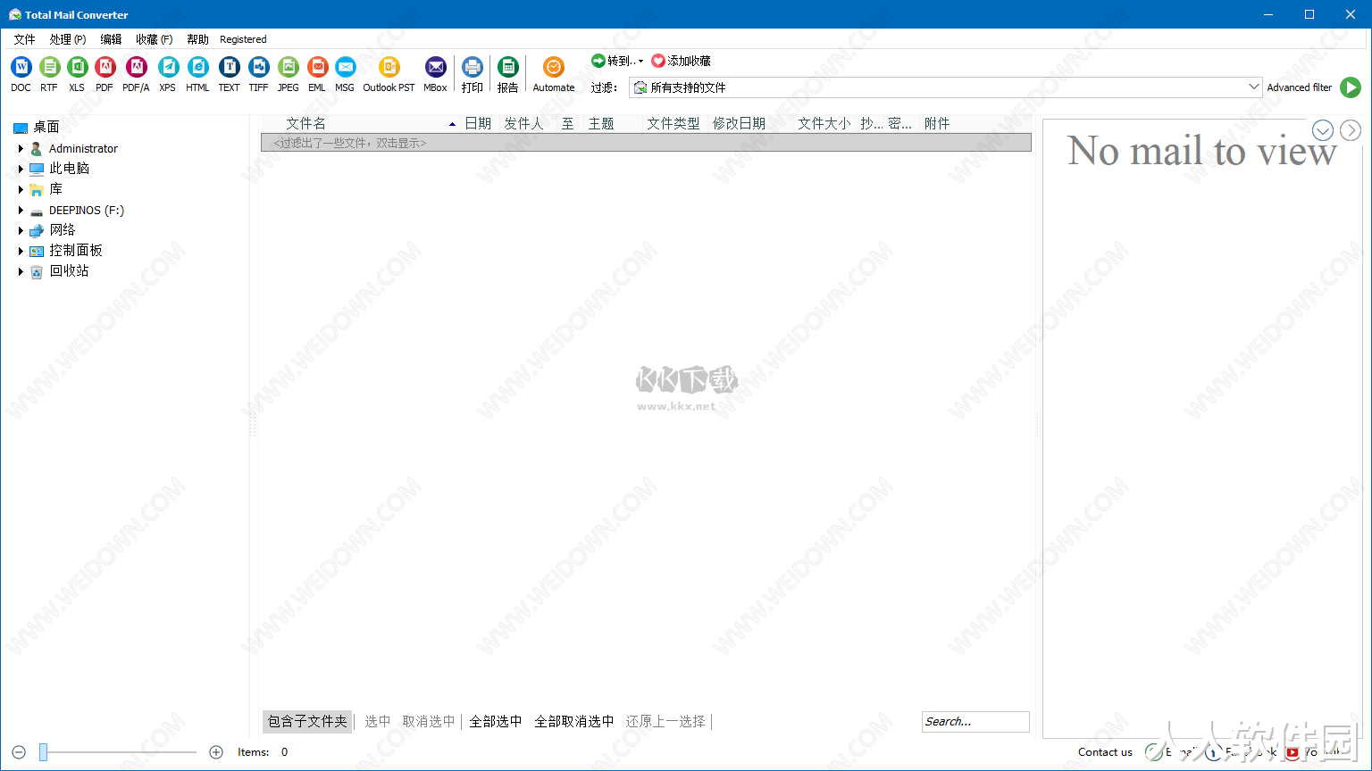Sort by 发件人 column header

523,124
